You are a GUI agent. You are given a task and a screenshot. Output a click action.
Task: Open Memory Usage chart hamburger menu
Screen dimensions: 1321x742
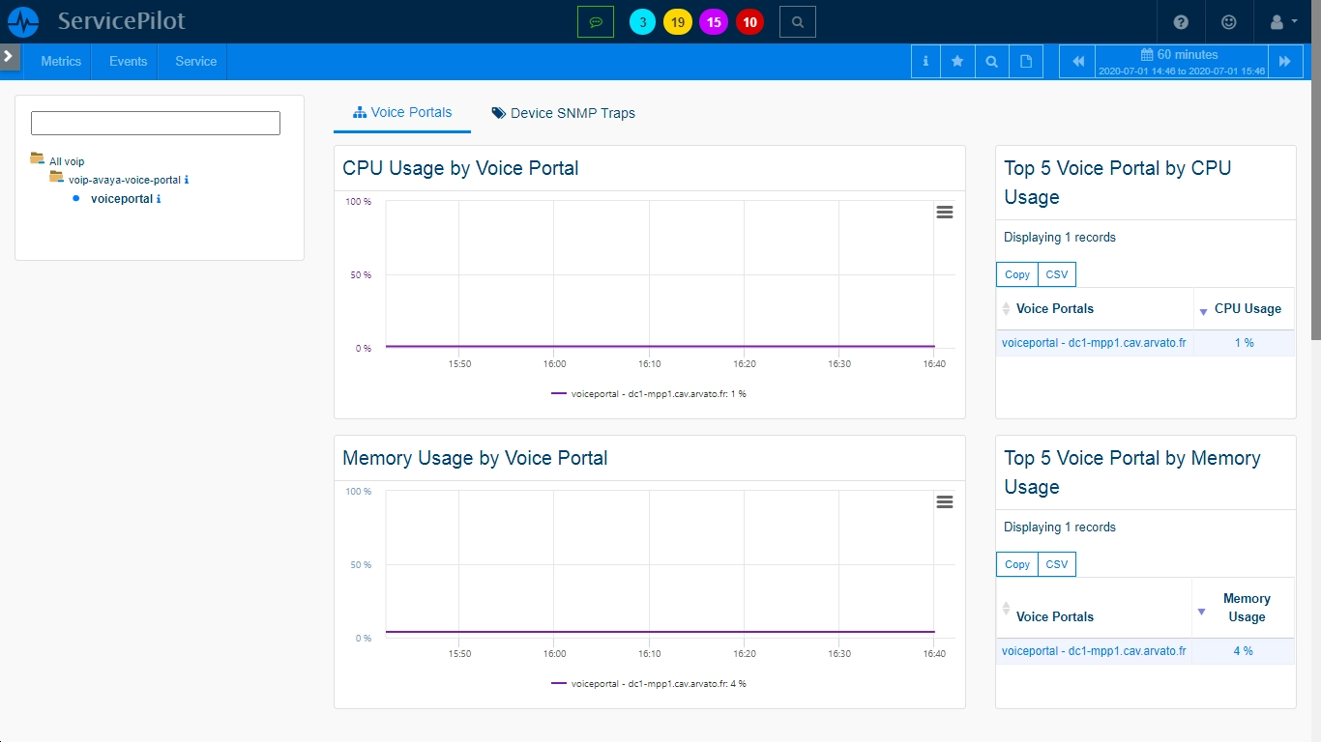tap(945, 502)
